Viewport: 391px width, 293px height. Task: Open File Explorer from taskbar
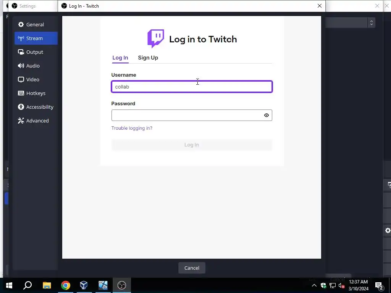pos(47,285)
